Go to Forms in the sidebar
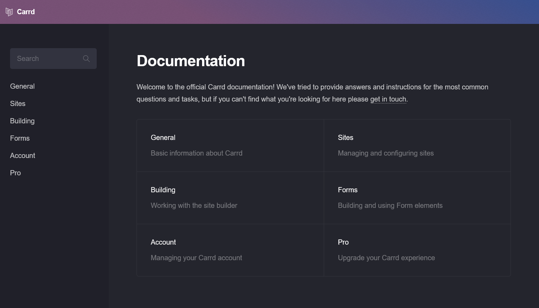The image size is (539, 308). [20, 138]
